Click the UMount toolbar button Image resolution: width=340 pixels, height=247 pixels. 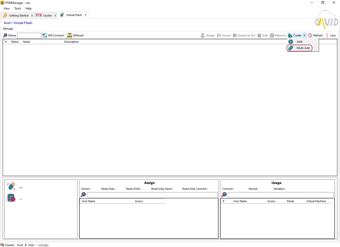pyautogui.click(x=75, y=35)
